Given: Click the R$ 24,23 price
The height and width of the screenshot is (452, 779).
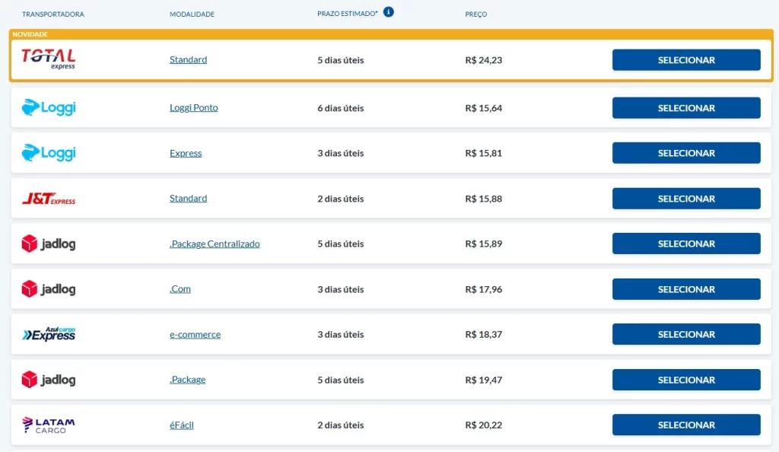Looking at the screenshot, I should (x=483, y=60).
